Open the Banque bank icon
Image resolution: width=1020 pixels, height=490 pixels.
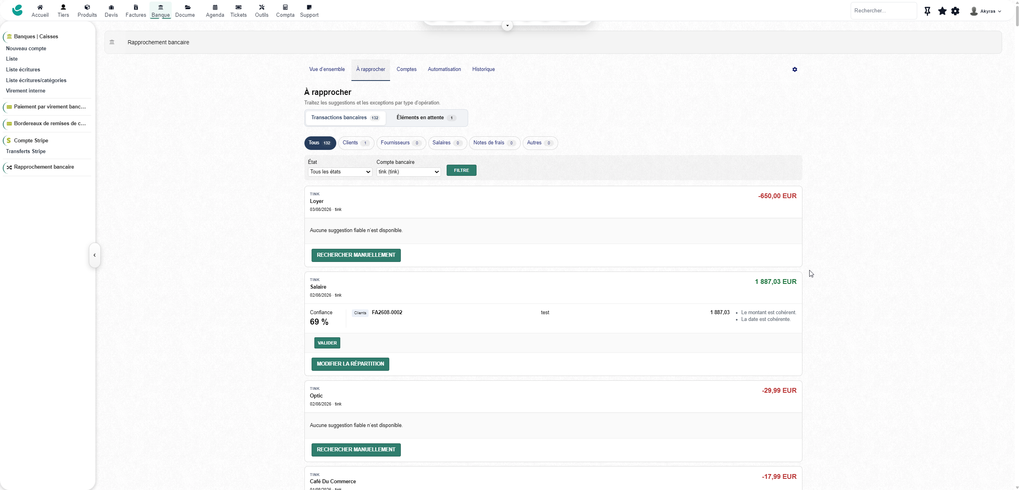coord(161,7)
